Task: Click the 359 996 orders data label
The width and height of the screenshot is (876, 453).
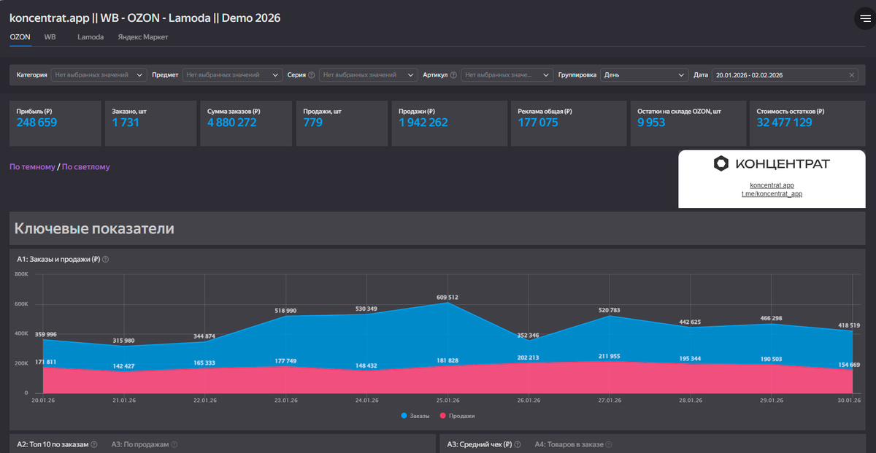Action: pyautogui.click(x=47, y=334)
